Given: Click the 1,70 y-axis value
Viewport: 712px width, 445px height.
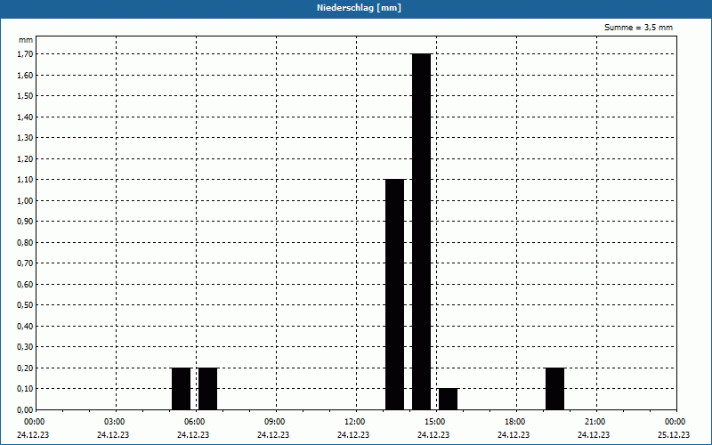Looking at the screenshot, I should point(25,54).
